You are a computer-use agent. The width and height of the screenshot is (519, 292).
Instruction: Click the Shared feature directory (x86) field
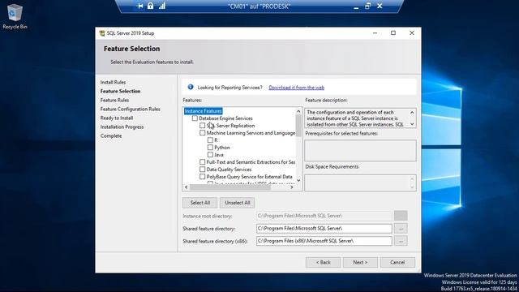(324, 241)
